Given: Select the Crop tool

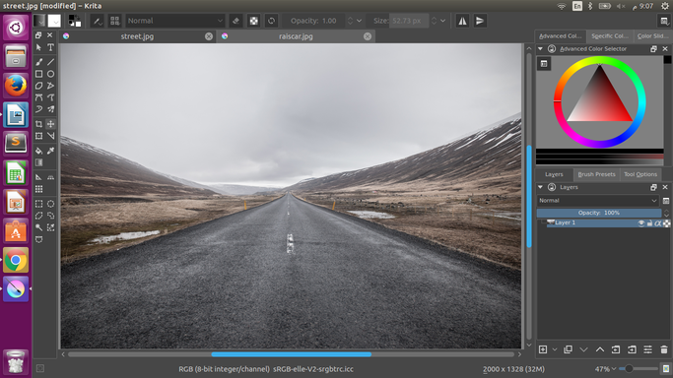Looking at the screenshot, I should (x=38, y=124).
